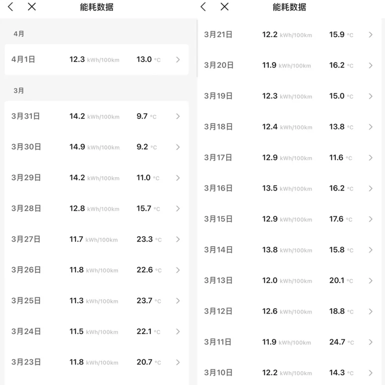Open the 3月14日 record showing 13.8 kWh/100km
385x385 pixels.
(290, 250)
